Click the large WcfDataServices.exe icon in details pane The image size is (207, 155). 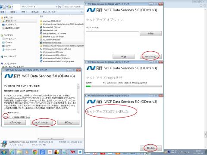tap(4, 144)
